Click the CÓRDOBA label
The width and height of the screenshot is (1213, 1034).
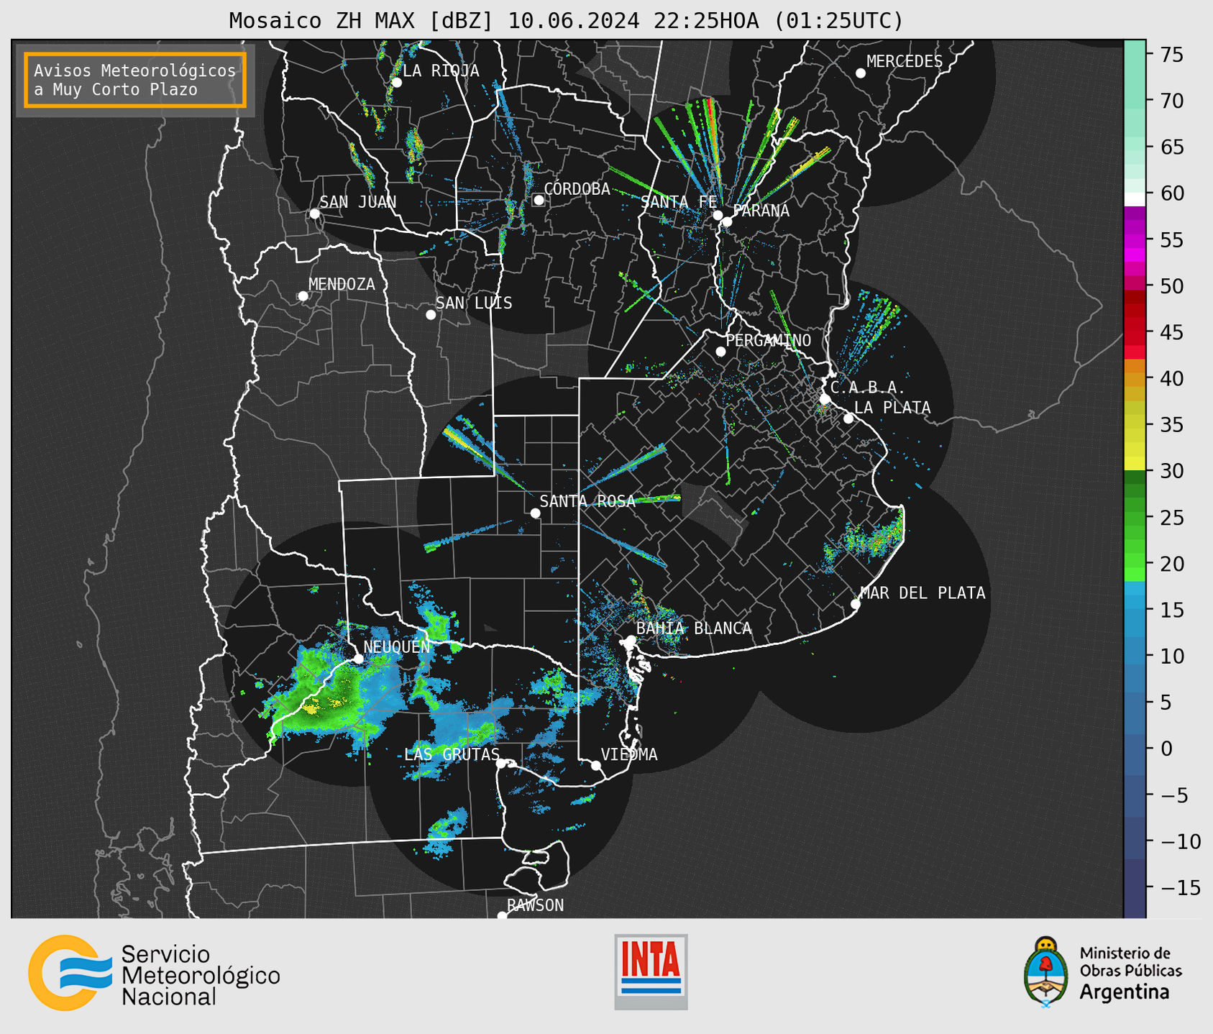pos(577,188)
